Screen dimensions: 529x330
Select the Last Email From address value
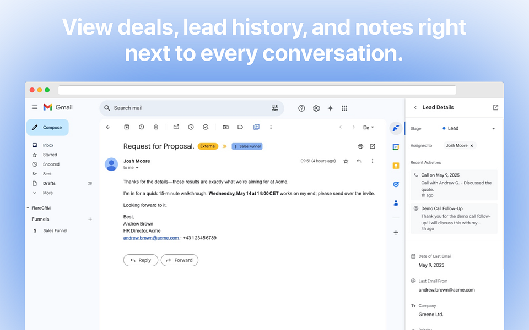pyautogui.click(x=446, y=290)
